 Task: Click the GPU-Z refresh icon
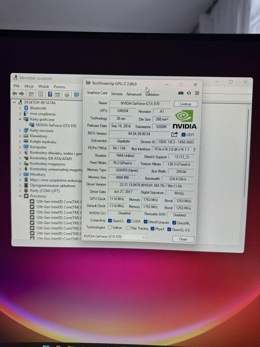(189, 93)
